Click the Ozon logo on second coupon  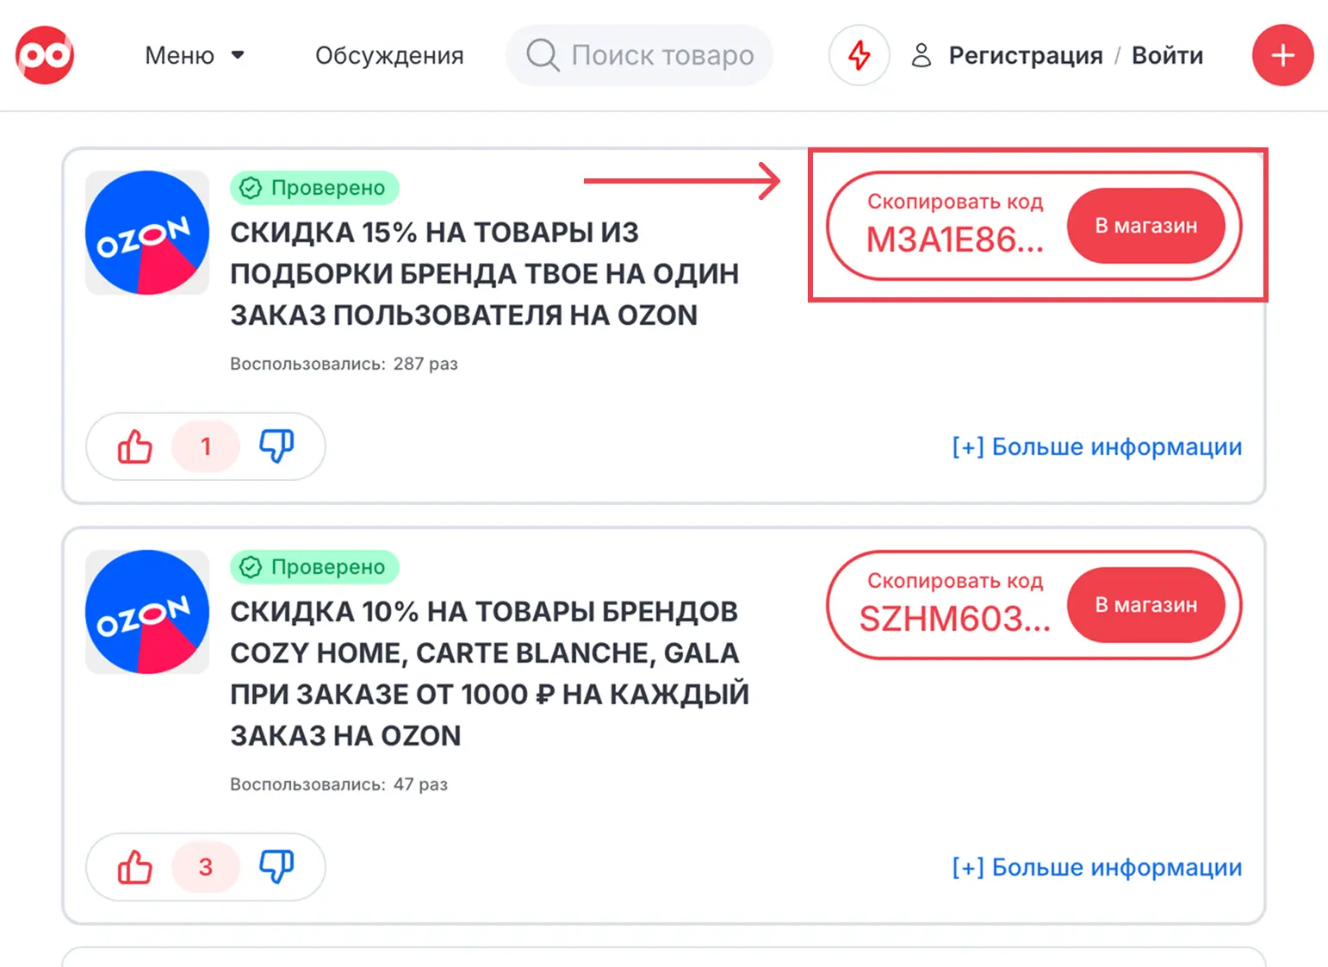(147, 612)
